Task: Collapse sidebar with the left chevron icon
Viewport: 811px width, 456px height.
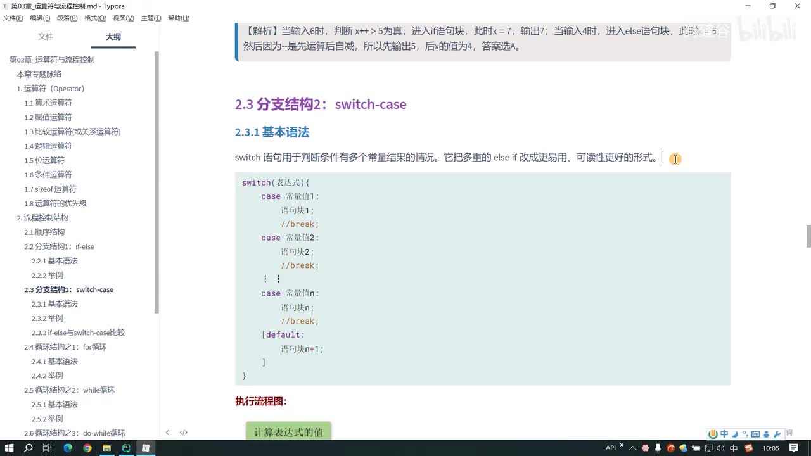Action: point(167,433)
